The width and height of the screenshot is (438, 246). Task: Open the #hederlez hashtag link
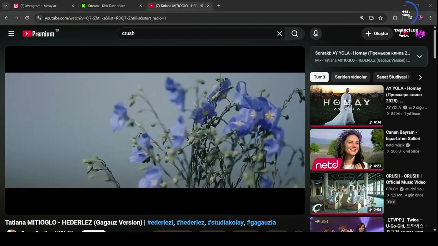[x=190, y=222]
